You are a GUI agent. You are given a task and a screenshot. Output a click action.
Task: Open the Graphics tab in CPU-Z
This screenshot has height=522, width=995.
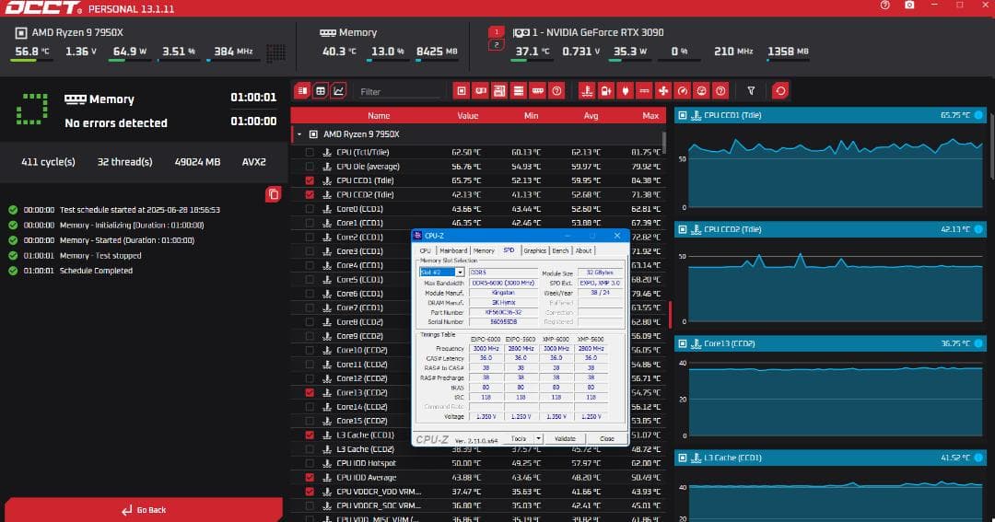(x=534, y=250)
